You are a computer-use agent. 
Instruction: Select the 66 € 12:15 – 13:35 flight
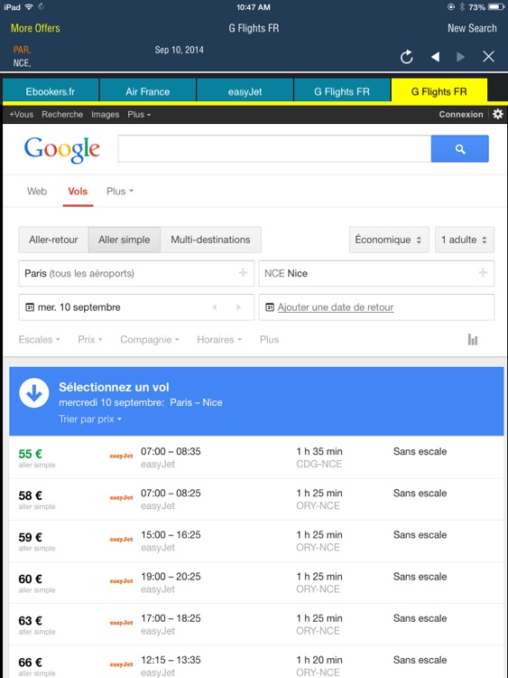click(x=256, y=662)
